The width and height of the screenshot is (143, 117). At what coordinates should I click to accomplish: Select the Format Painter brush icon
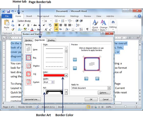pos(13,29)
